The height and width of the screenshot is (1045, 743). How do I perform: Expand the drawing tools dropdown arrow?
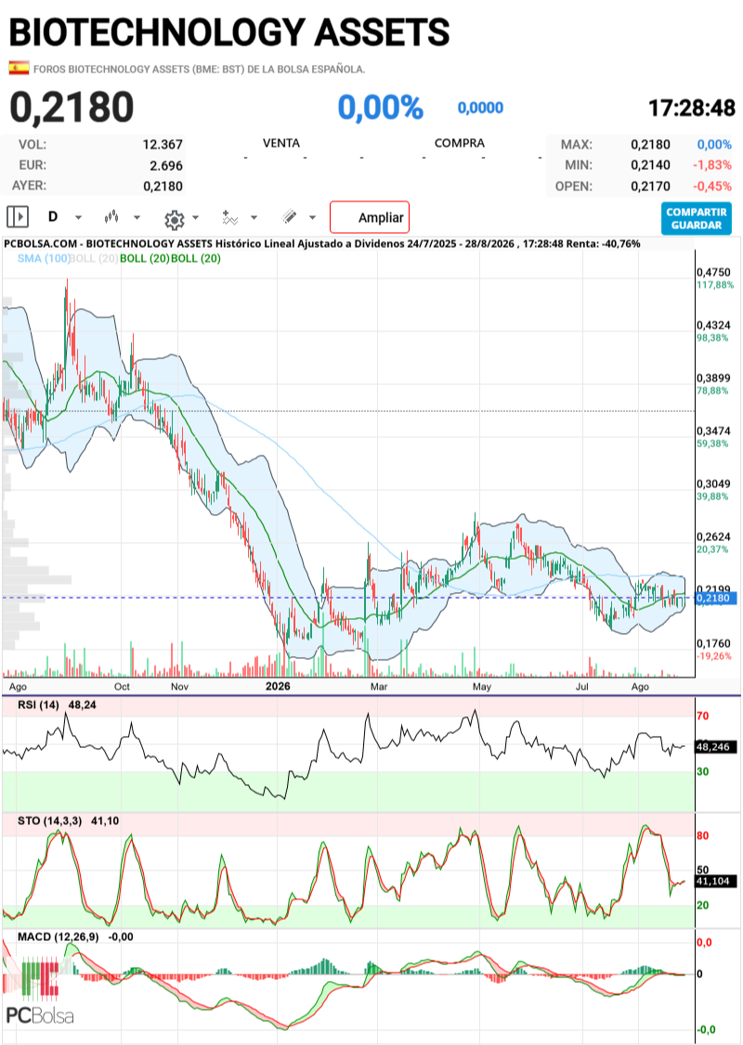coord(312,218)
